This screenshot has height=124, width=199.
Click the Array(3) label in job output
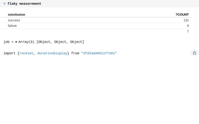pyautogui.click(x=26, y=42)
